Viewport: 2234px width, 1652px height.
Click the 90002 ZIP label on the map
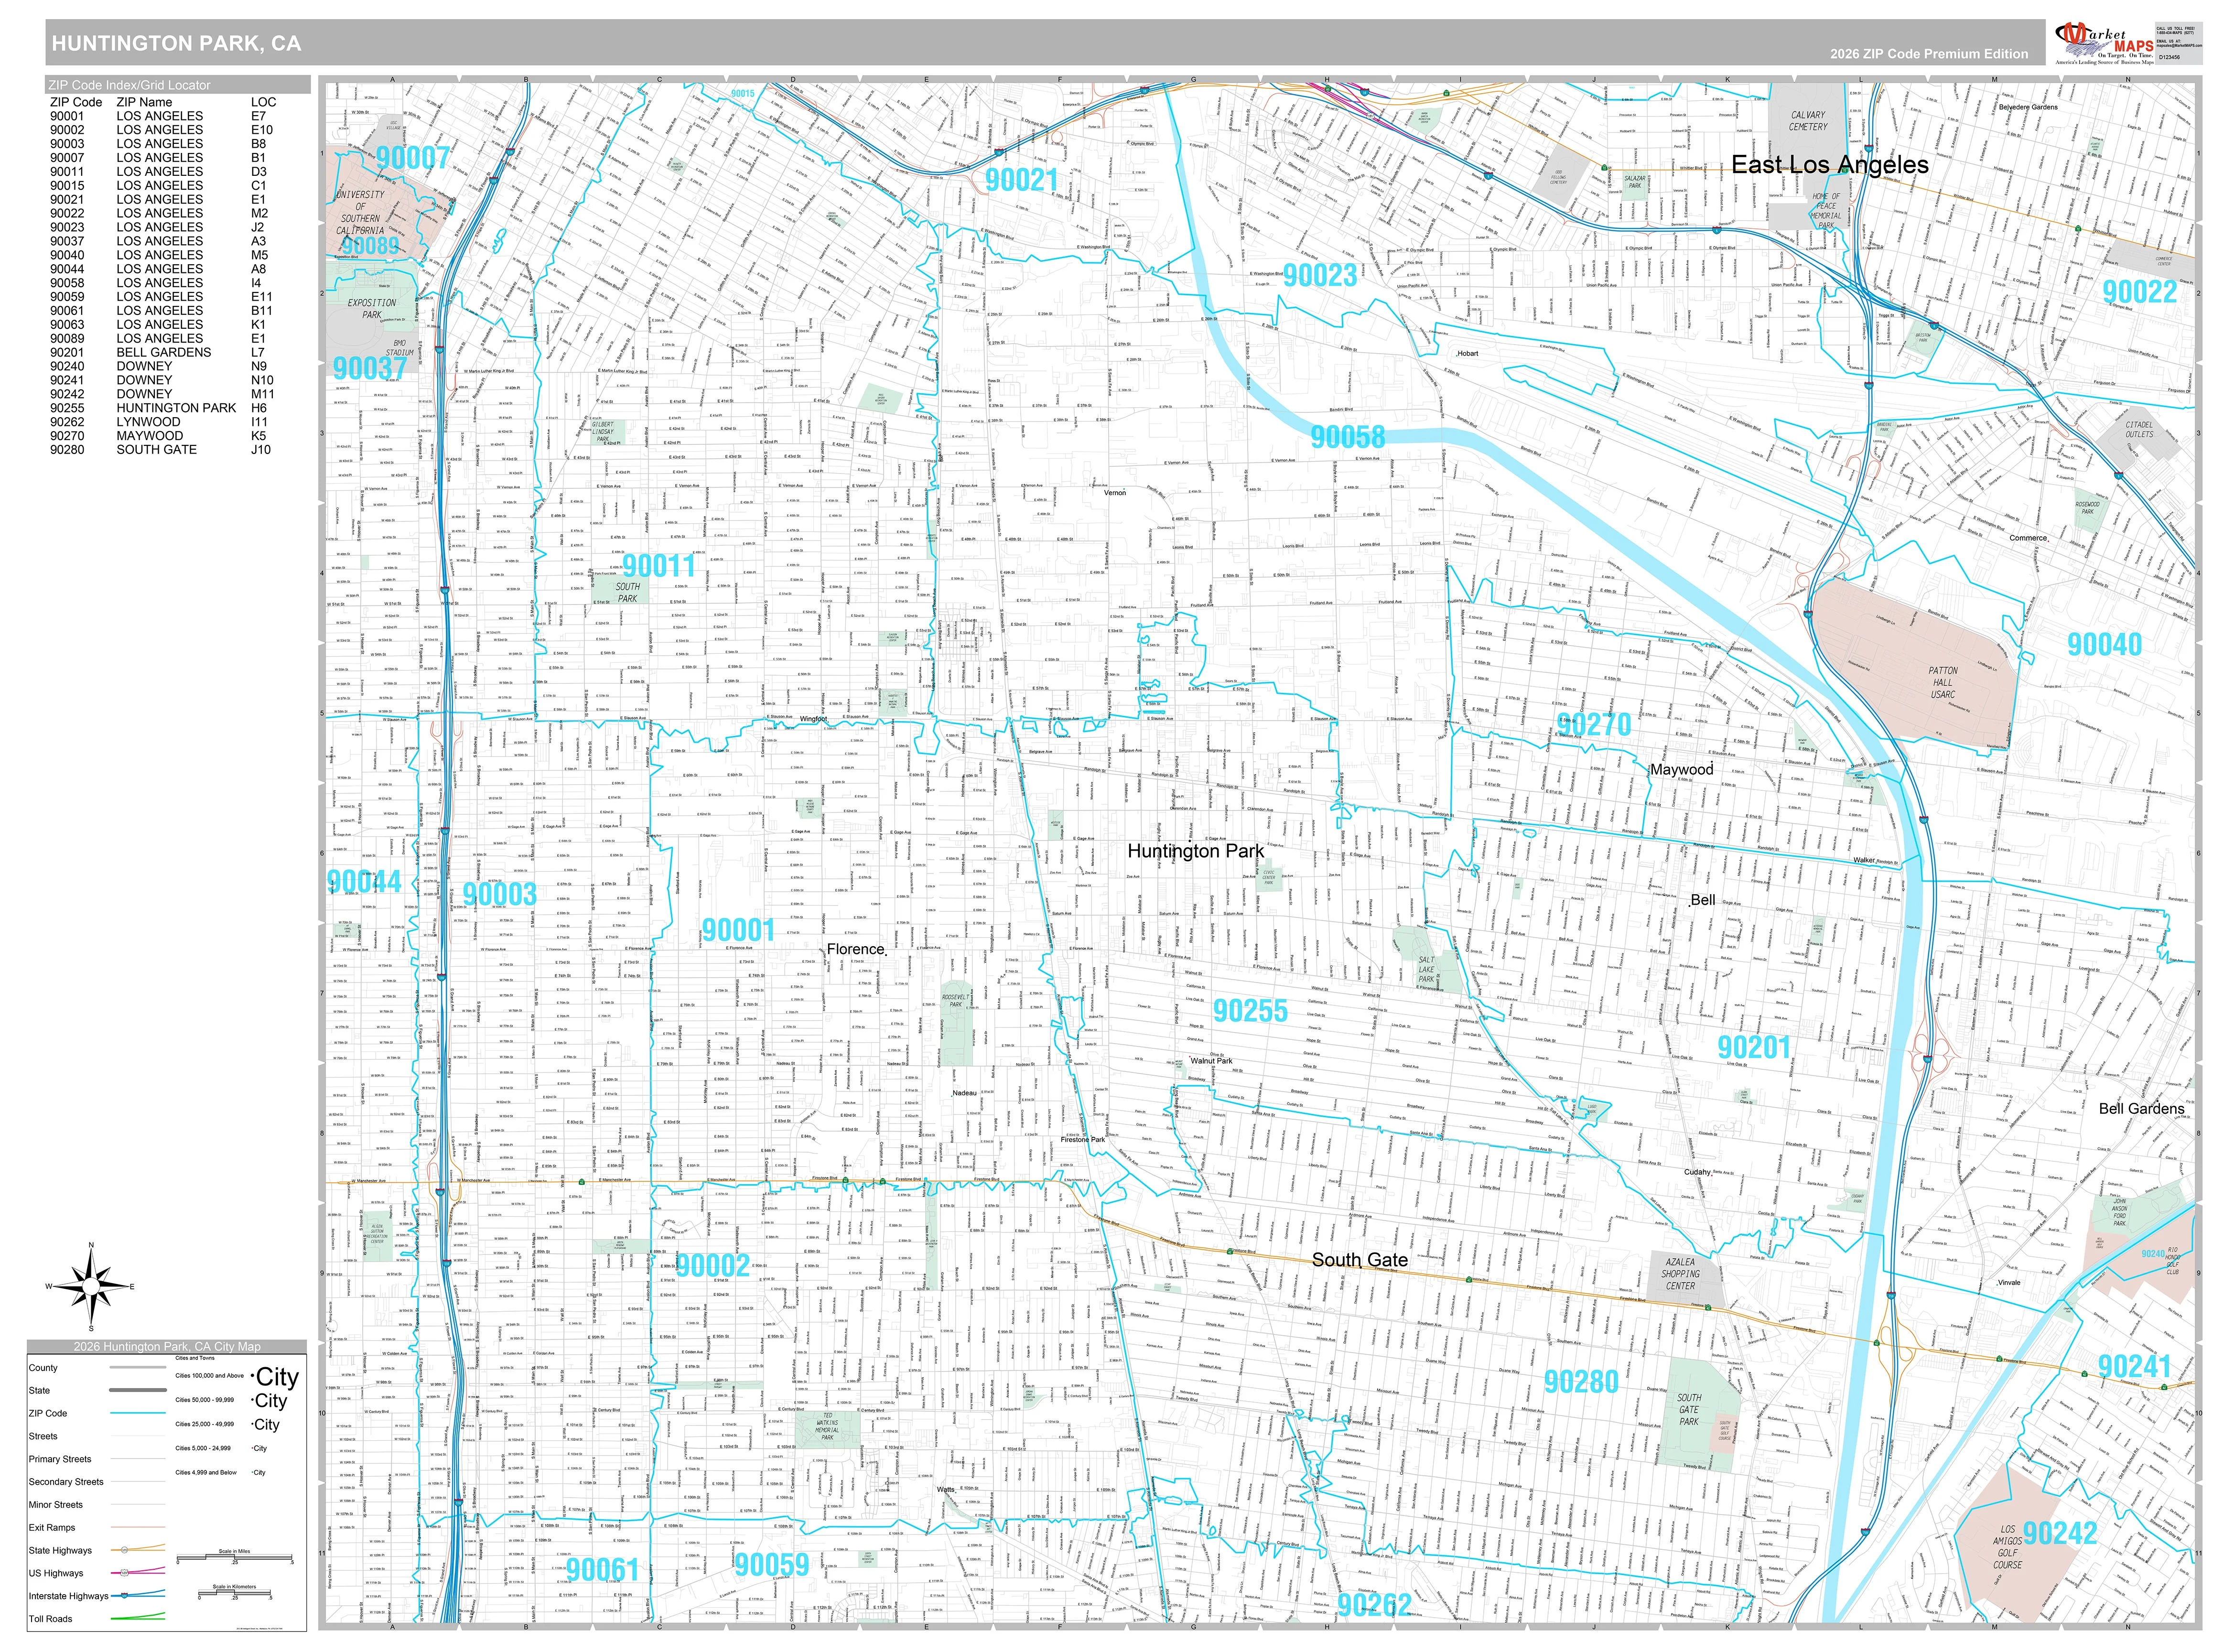713,1266
